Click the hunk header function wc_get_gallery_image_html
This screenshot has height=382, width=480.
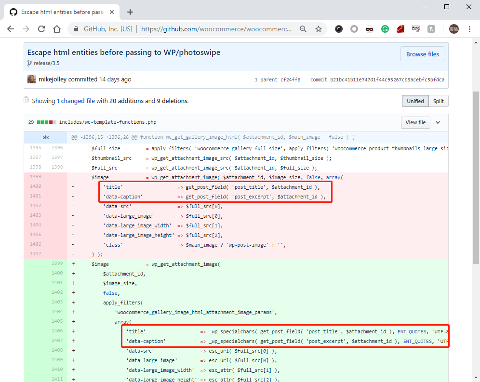213,137
